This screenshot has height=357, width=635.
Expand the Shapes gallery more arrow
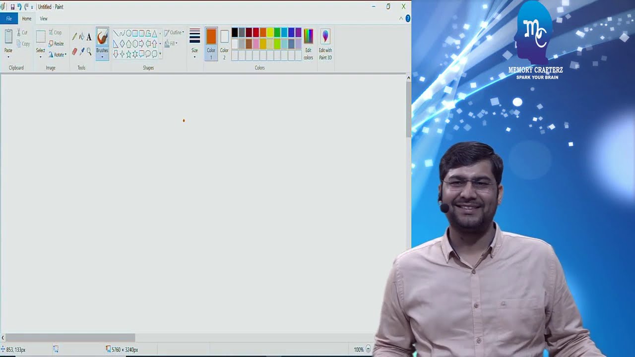160,54
